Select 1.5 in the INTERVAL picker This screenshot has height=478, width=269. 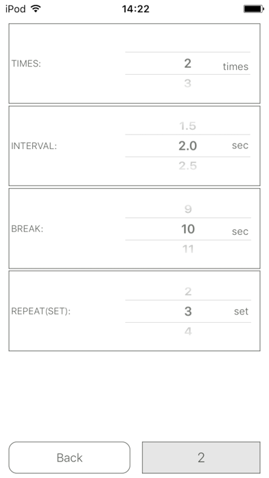187,126
